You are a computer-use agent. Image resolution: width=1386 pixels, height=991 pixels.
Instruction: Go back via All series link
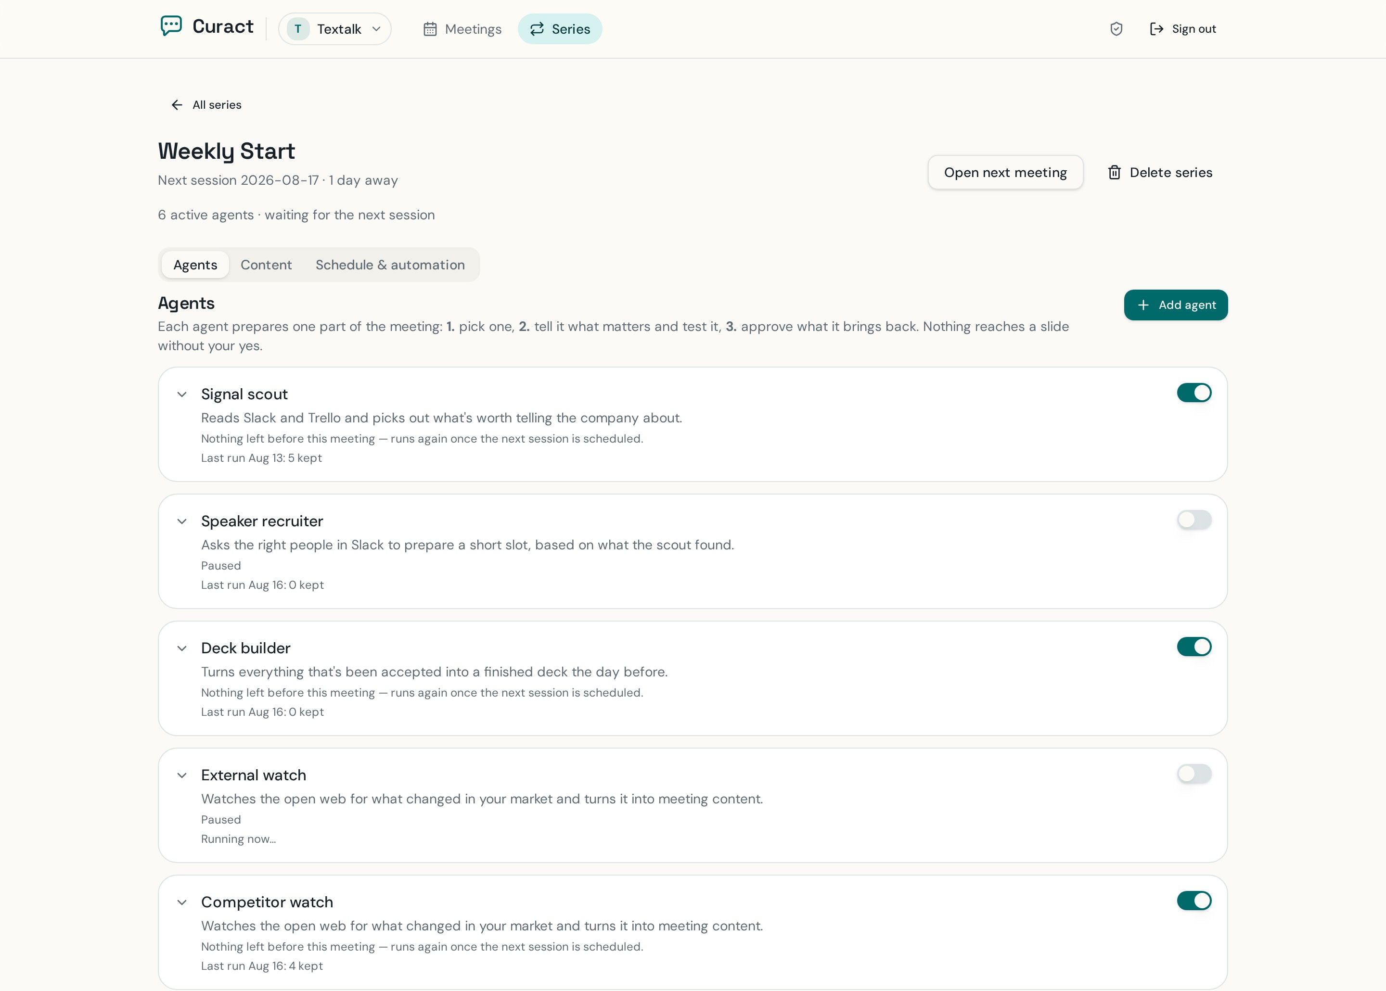(x=206, y=105)
